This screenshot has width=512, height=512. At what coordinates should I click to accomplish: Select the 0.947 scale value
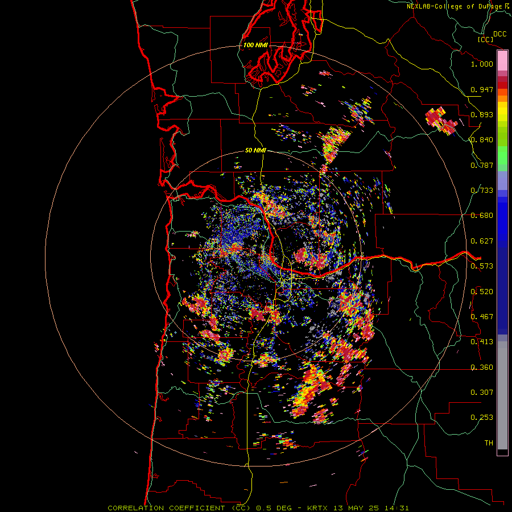tap(482, 89)
